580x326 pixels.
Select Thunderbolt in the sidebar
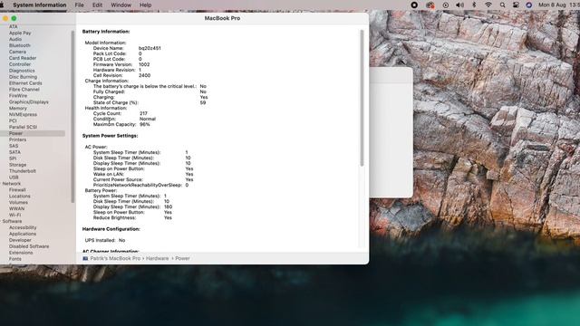(x=23, y=171)
